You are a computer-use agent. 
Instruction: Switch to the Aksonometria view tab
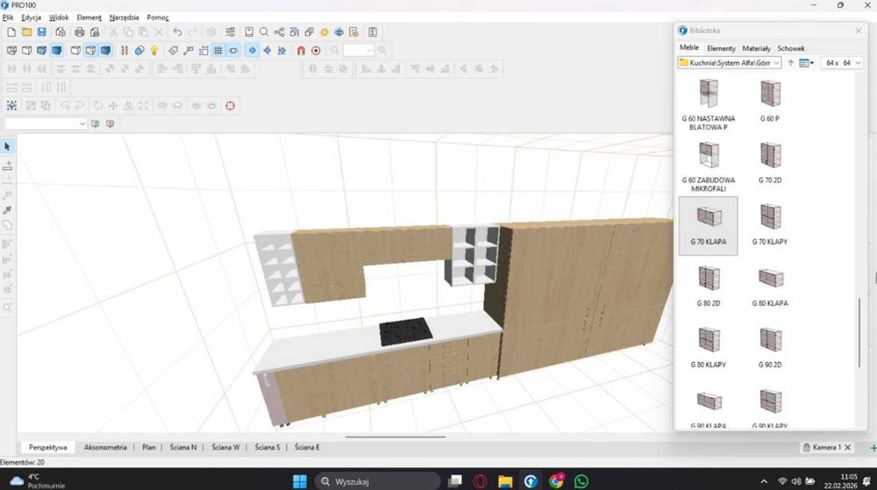(x=105, y=447)
